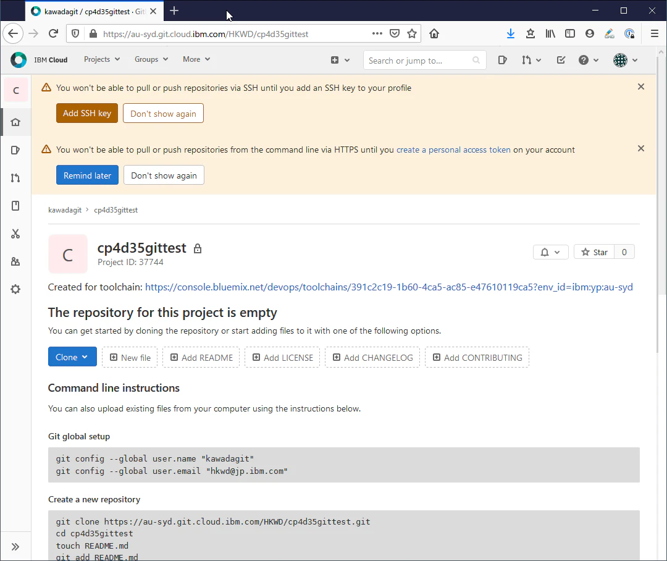The width and height of the screenshot is (667, 561).
Task: Open Issues from the top navbar icon
Action: [502, 60]
